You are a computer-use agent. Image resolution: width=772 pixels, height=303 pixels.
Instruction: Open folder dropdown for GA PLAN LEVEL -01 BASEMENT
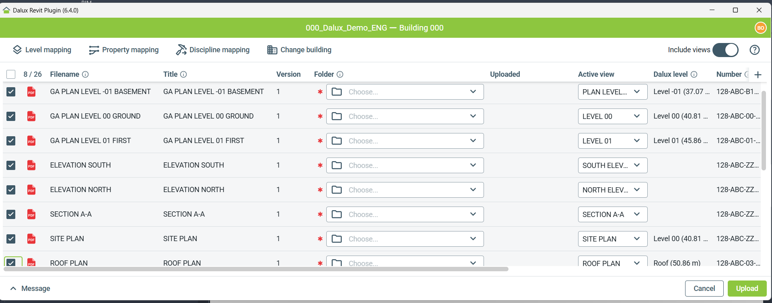[x=405, y=92]
